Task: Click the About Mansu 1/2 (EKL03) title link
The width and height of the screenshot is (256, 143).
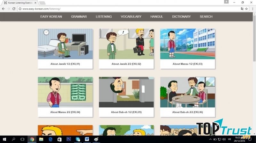Action: click(188, 64)
